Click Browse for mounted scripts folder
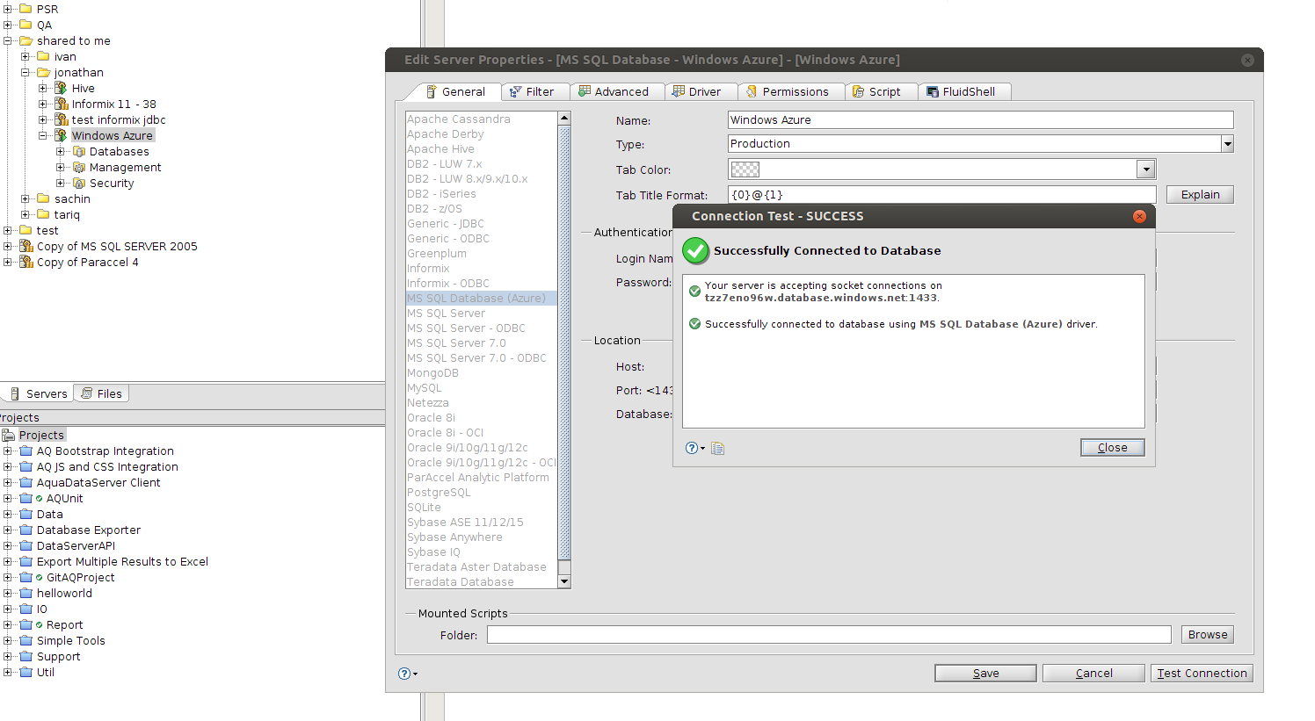The image size is (1315, 721). click(1208, 635)
